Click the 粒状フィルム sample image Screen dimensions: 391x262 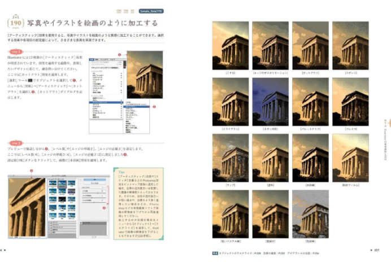click(x=350, y=158)
